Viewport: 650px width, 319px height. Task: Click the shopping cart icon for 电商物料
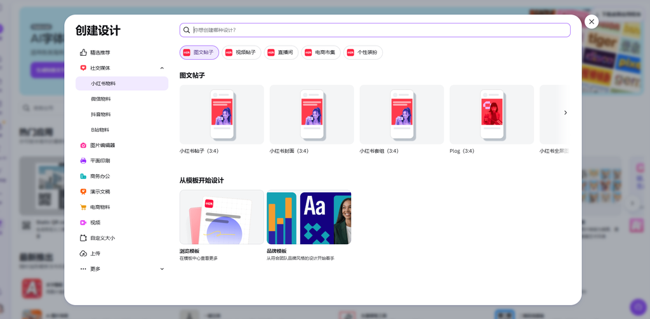[x=83, y=207]
